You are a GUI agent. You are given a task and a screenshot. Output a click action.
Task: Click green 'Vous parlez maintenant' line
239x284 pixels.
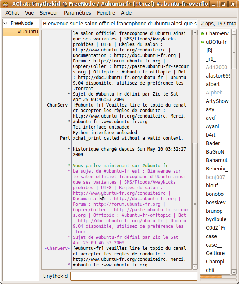[120, 166]
